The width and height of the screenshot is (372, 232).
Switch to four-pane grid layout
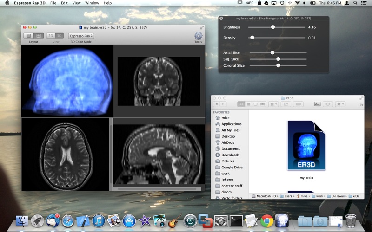click(39, 36)
